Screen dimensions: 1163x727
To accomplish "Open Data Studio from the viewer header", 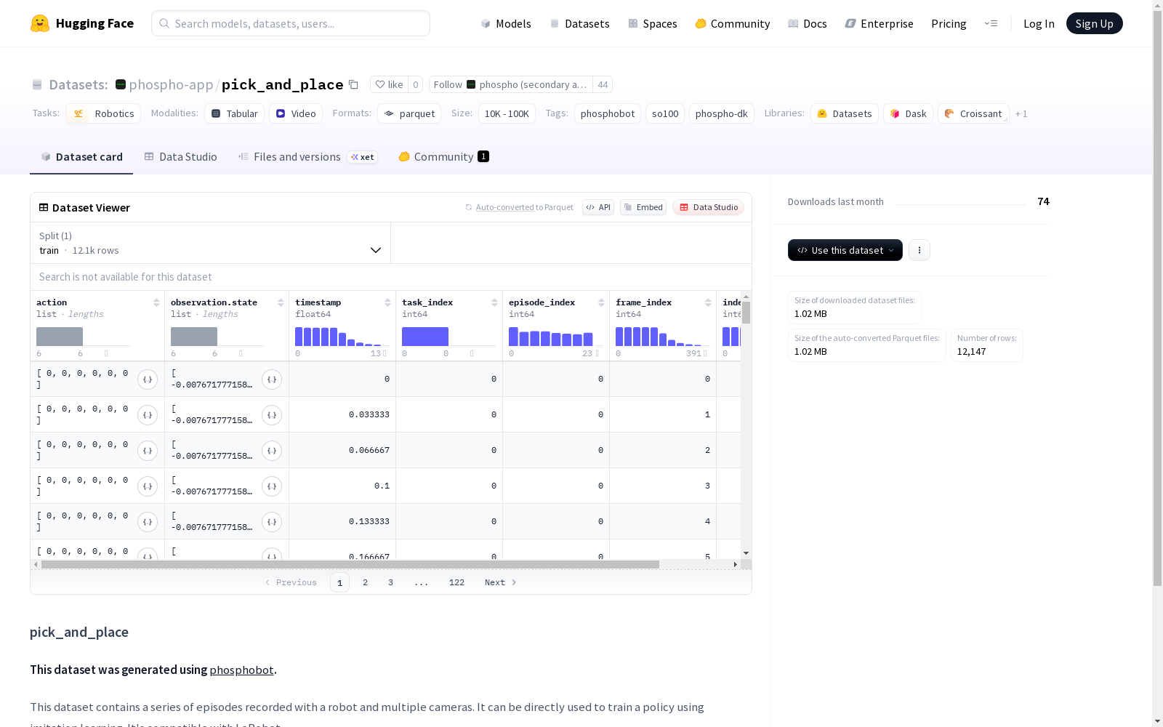I will point(708,207).
